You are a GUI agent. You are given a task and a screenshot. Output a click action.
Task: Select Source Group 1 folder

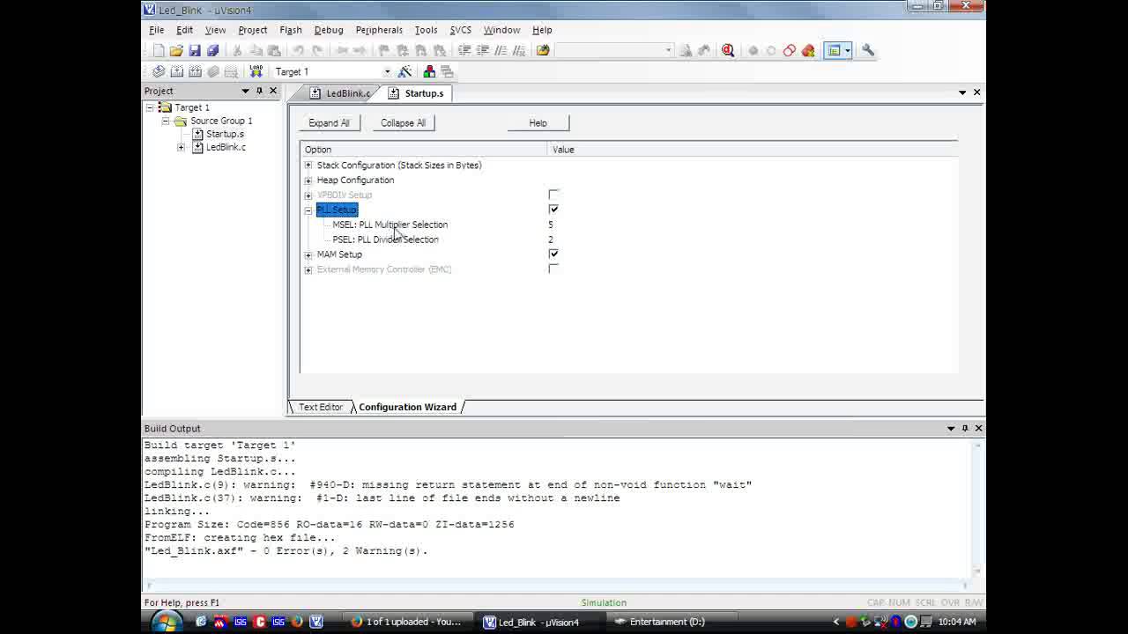tap(220, 121)
